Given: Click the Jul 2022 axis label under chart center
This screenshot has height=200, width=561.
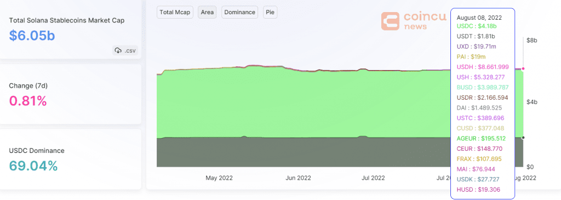Looking at the screenshot, I should [373, 178].
